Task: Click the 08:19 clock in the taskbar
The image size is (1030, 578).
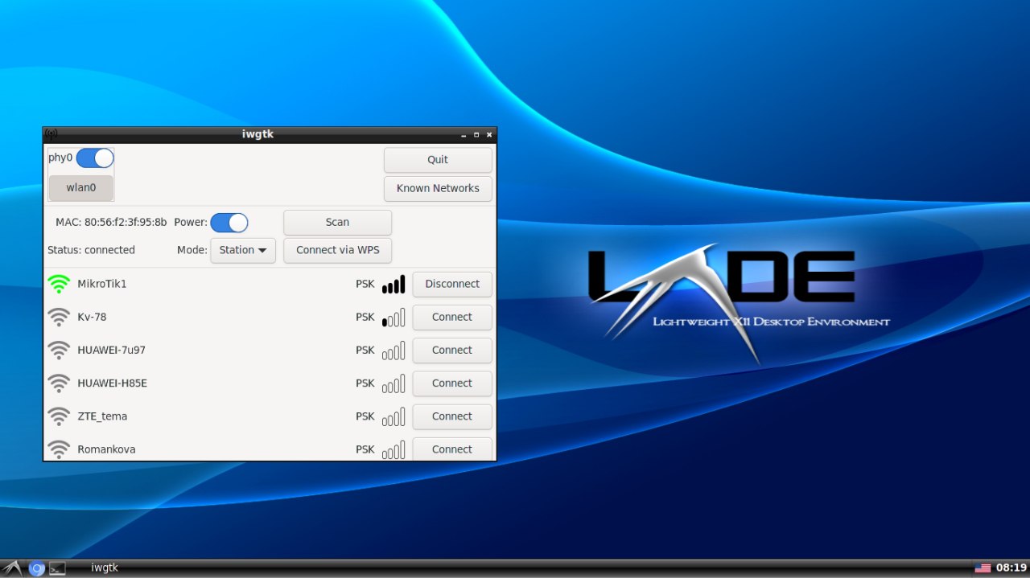Action: [1011, 568]
